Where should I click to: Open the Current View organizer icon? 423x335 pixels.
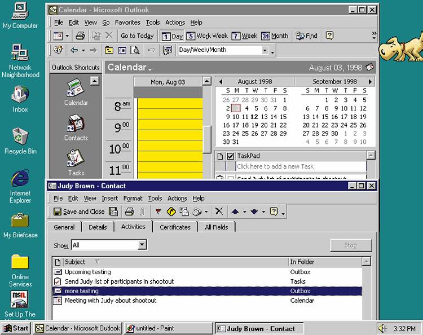coord(168,50)
